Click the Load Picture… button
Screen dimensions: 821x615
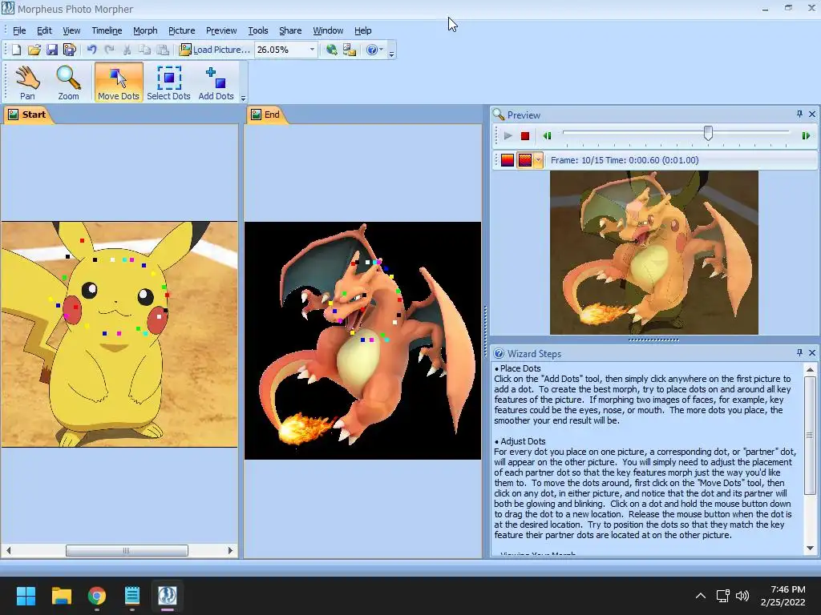pyautogui.click(x=215, y=50)
